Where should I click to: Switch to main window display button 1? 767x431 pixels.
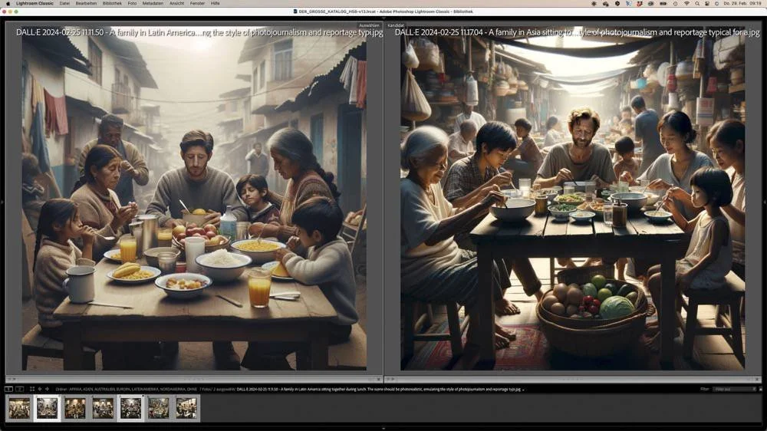coord(8,389)
